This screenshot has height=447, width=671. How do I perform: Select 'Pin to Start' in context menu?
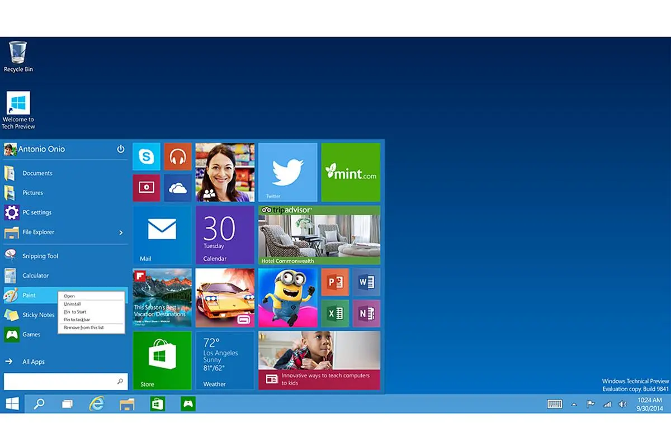pos(75,312)
